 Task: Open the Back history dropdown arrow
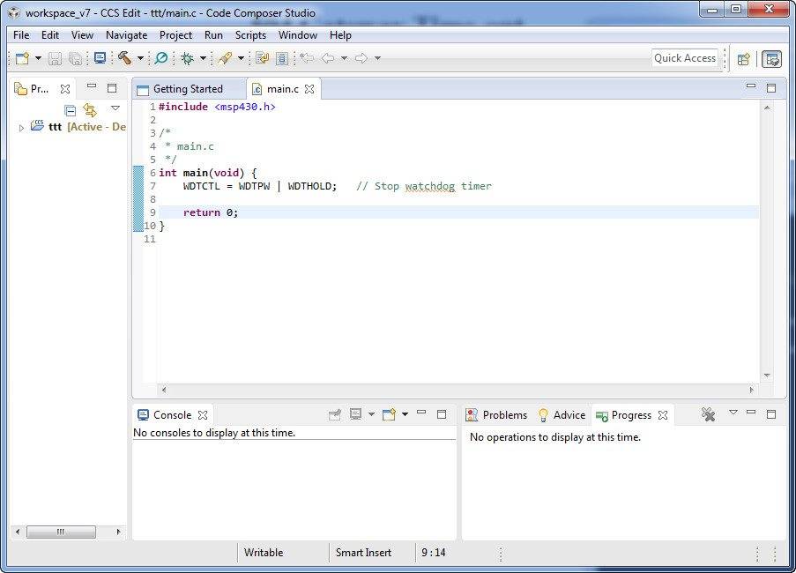pos(344,58)
